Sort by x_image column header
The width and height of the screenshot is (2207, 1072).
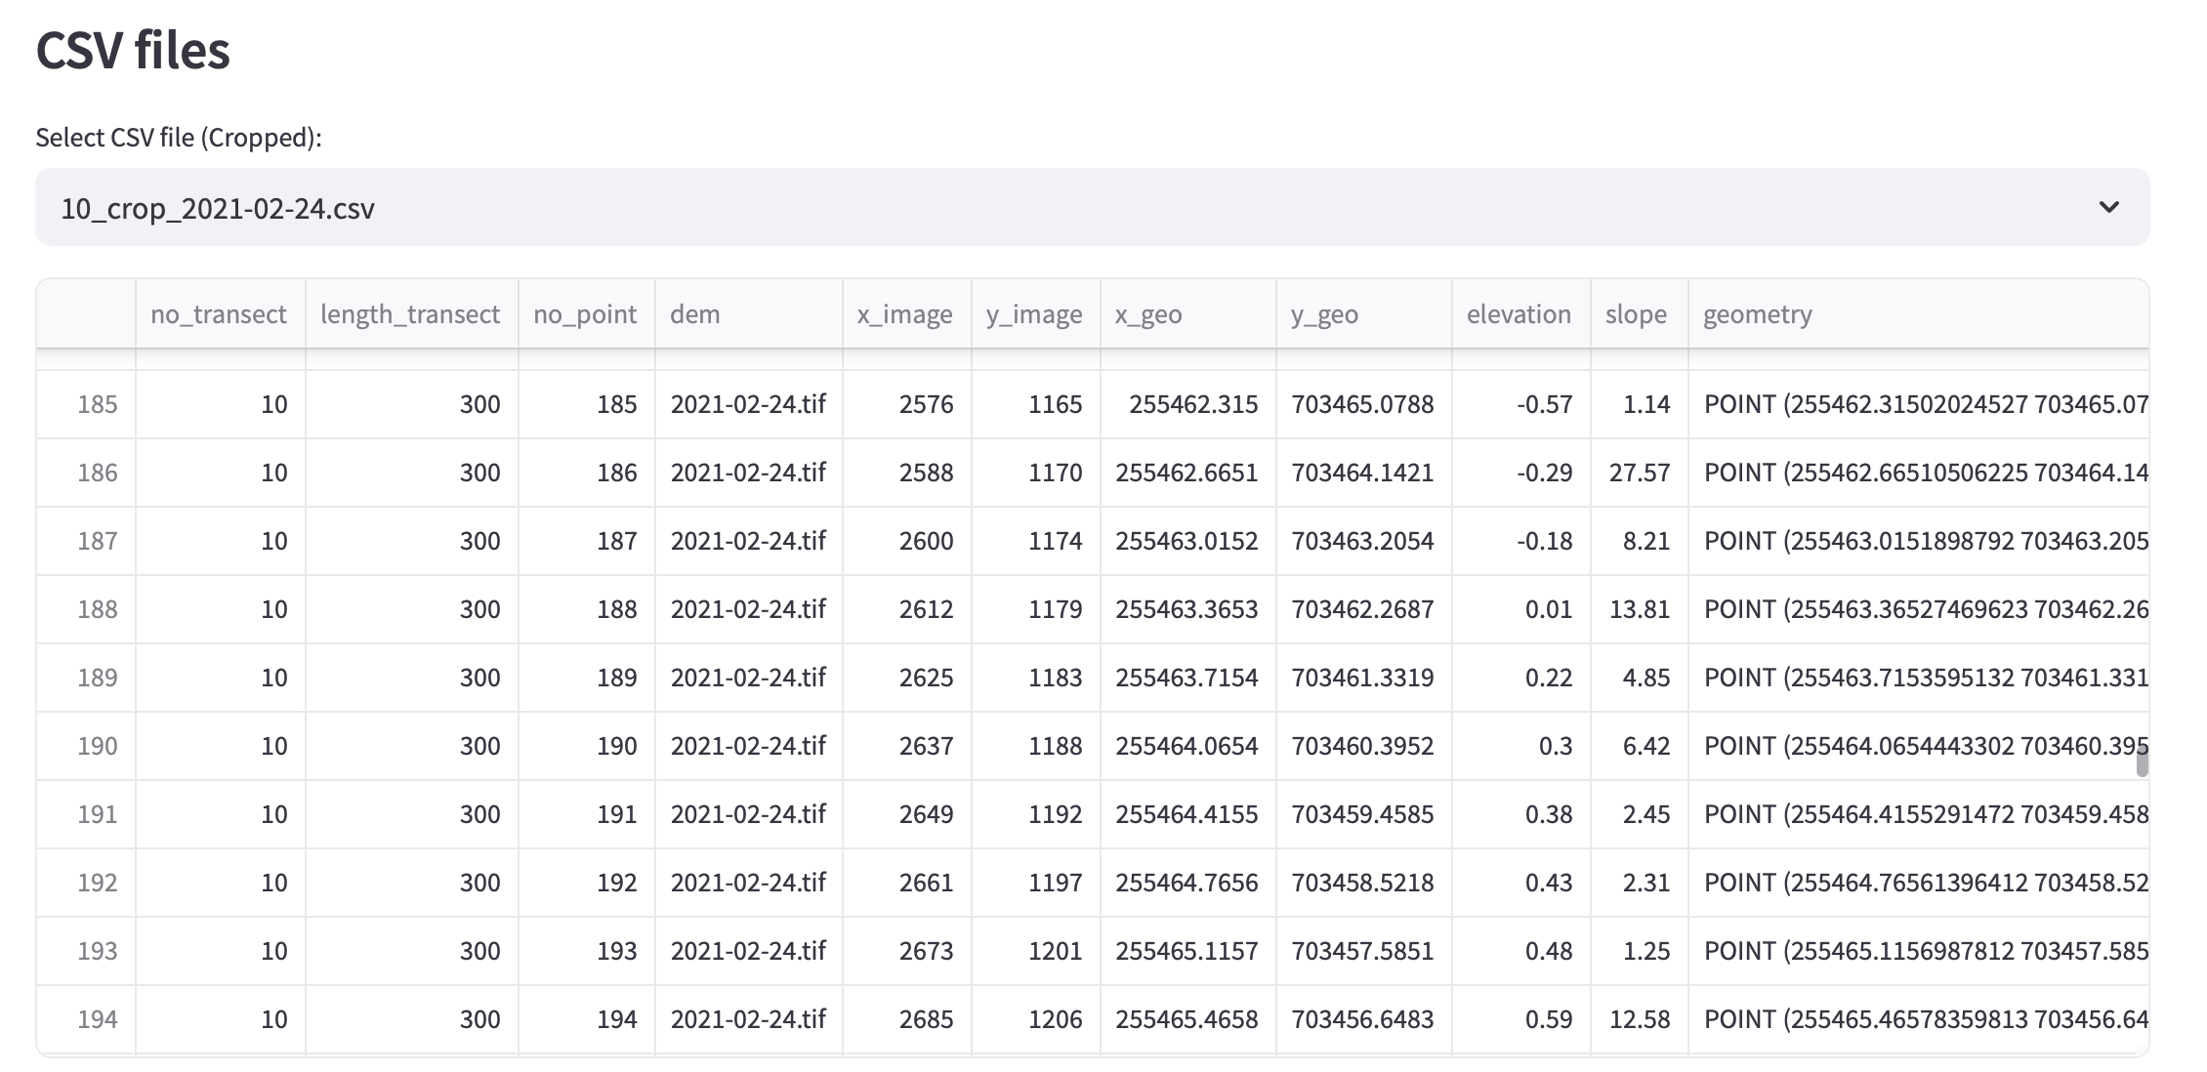pos(906,313)
